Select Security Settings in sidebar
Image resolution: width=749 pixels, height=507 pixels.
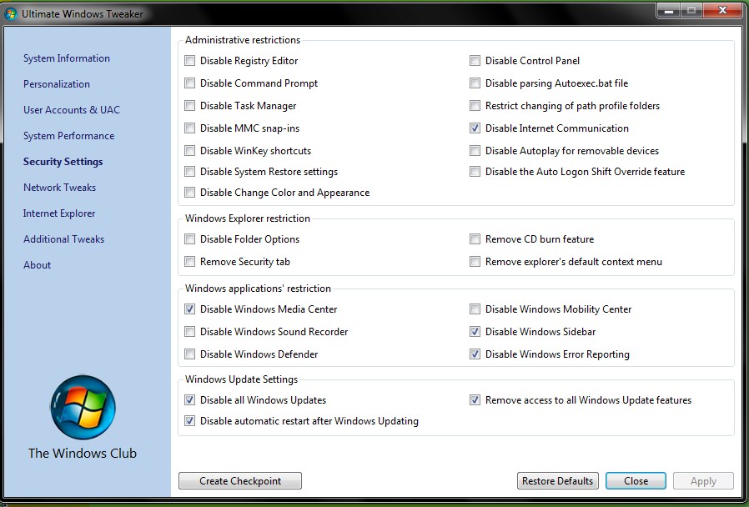pos(63,162)
